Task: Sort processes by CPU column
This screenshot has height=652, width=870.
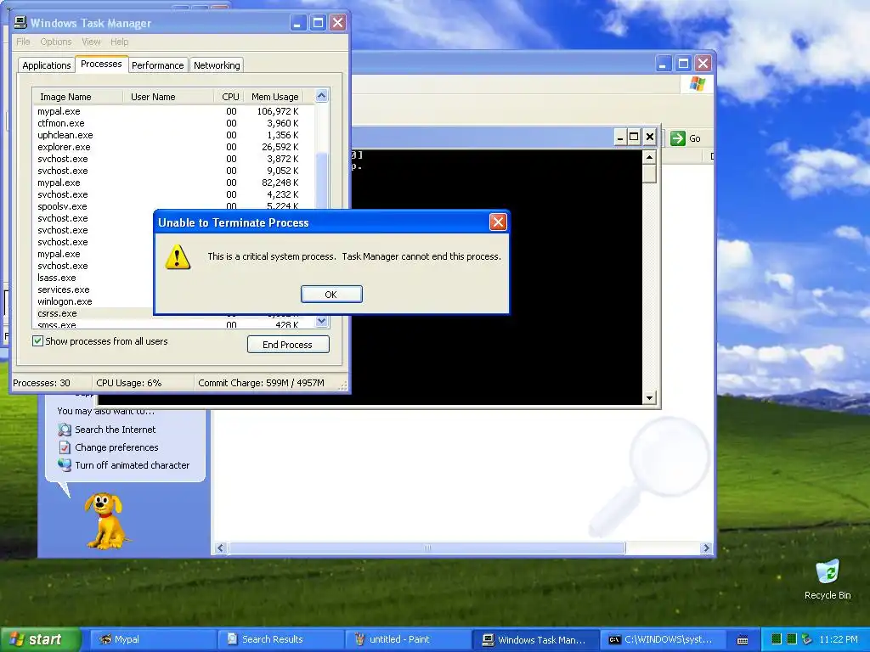Action: point(229,97)
